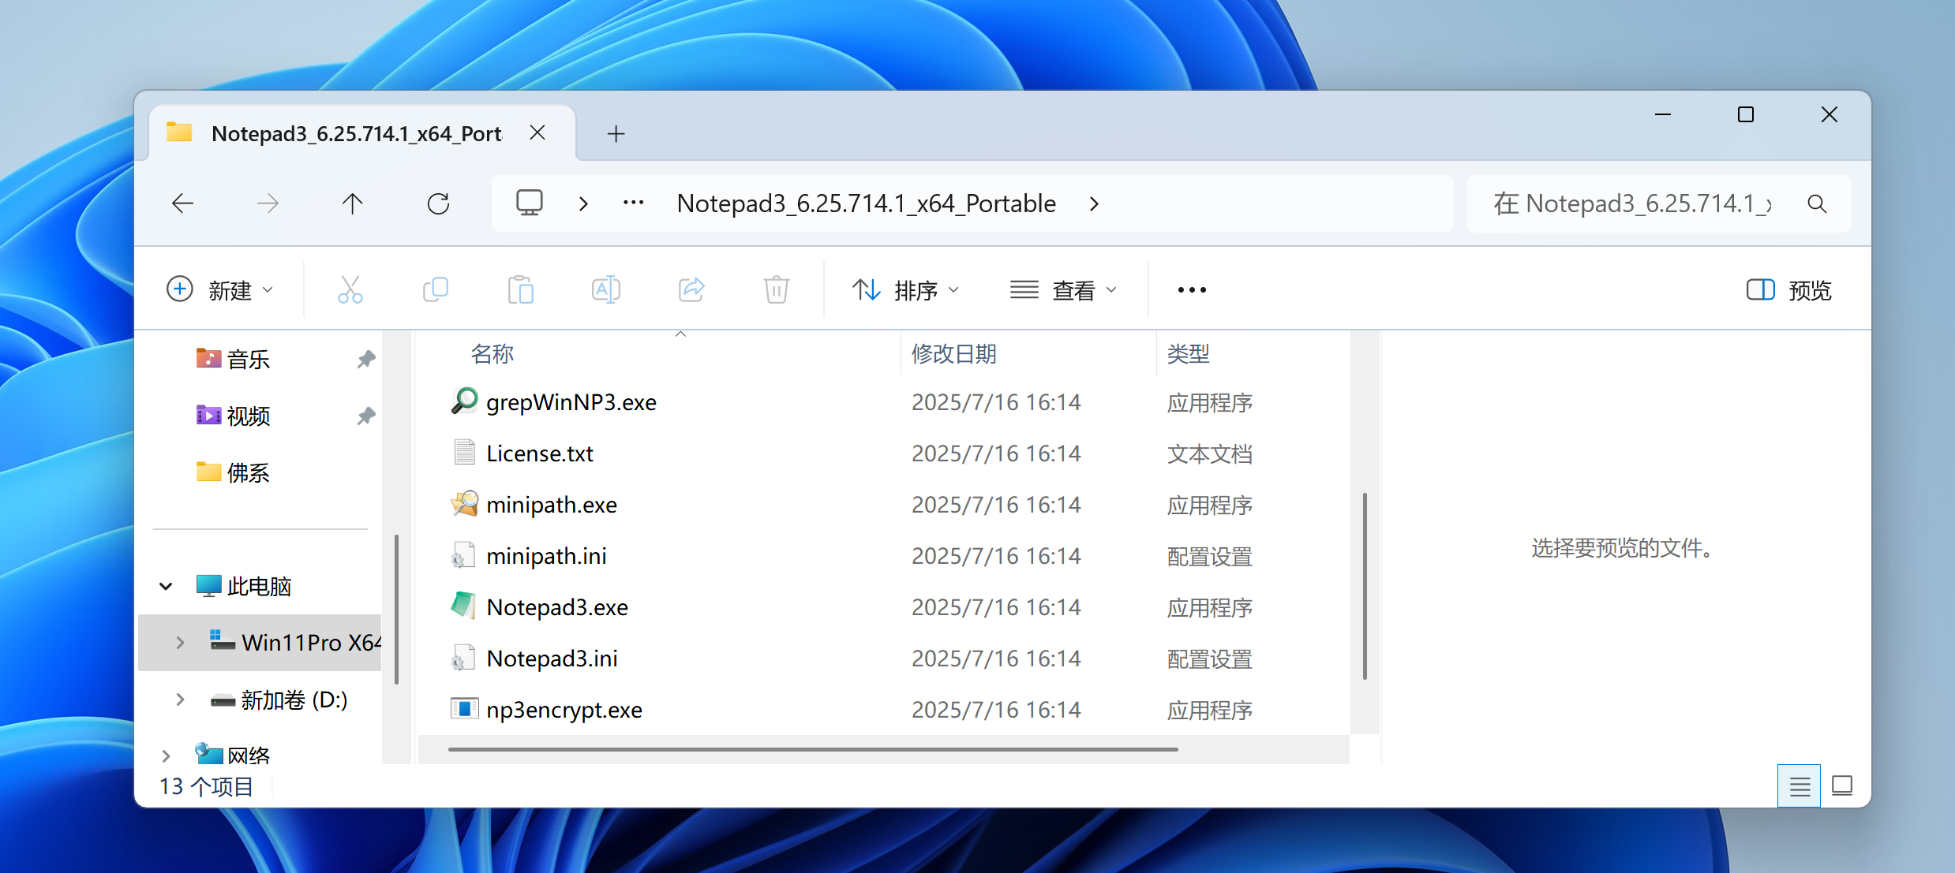
Task: Open a new Explorer tab
Action: (616, 133)
